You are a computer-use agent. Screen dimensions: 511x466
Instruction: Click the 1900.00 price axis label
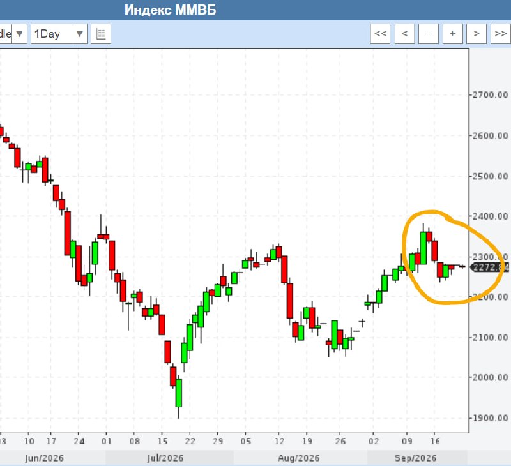click(490, 418)
